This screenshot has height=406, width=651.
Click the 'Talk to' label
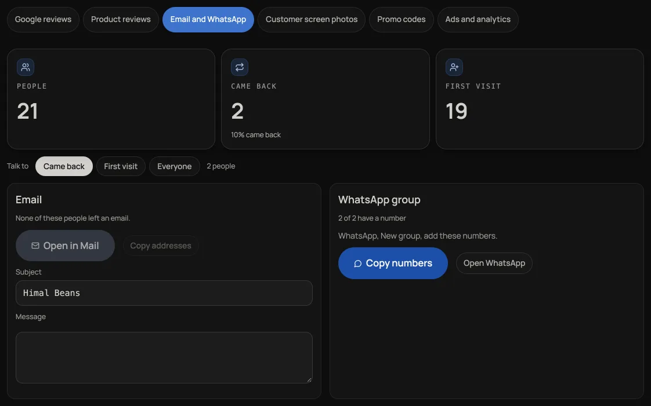click(x=18, y=166)
